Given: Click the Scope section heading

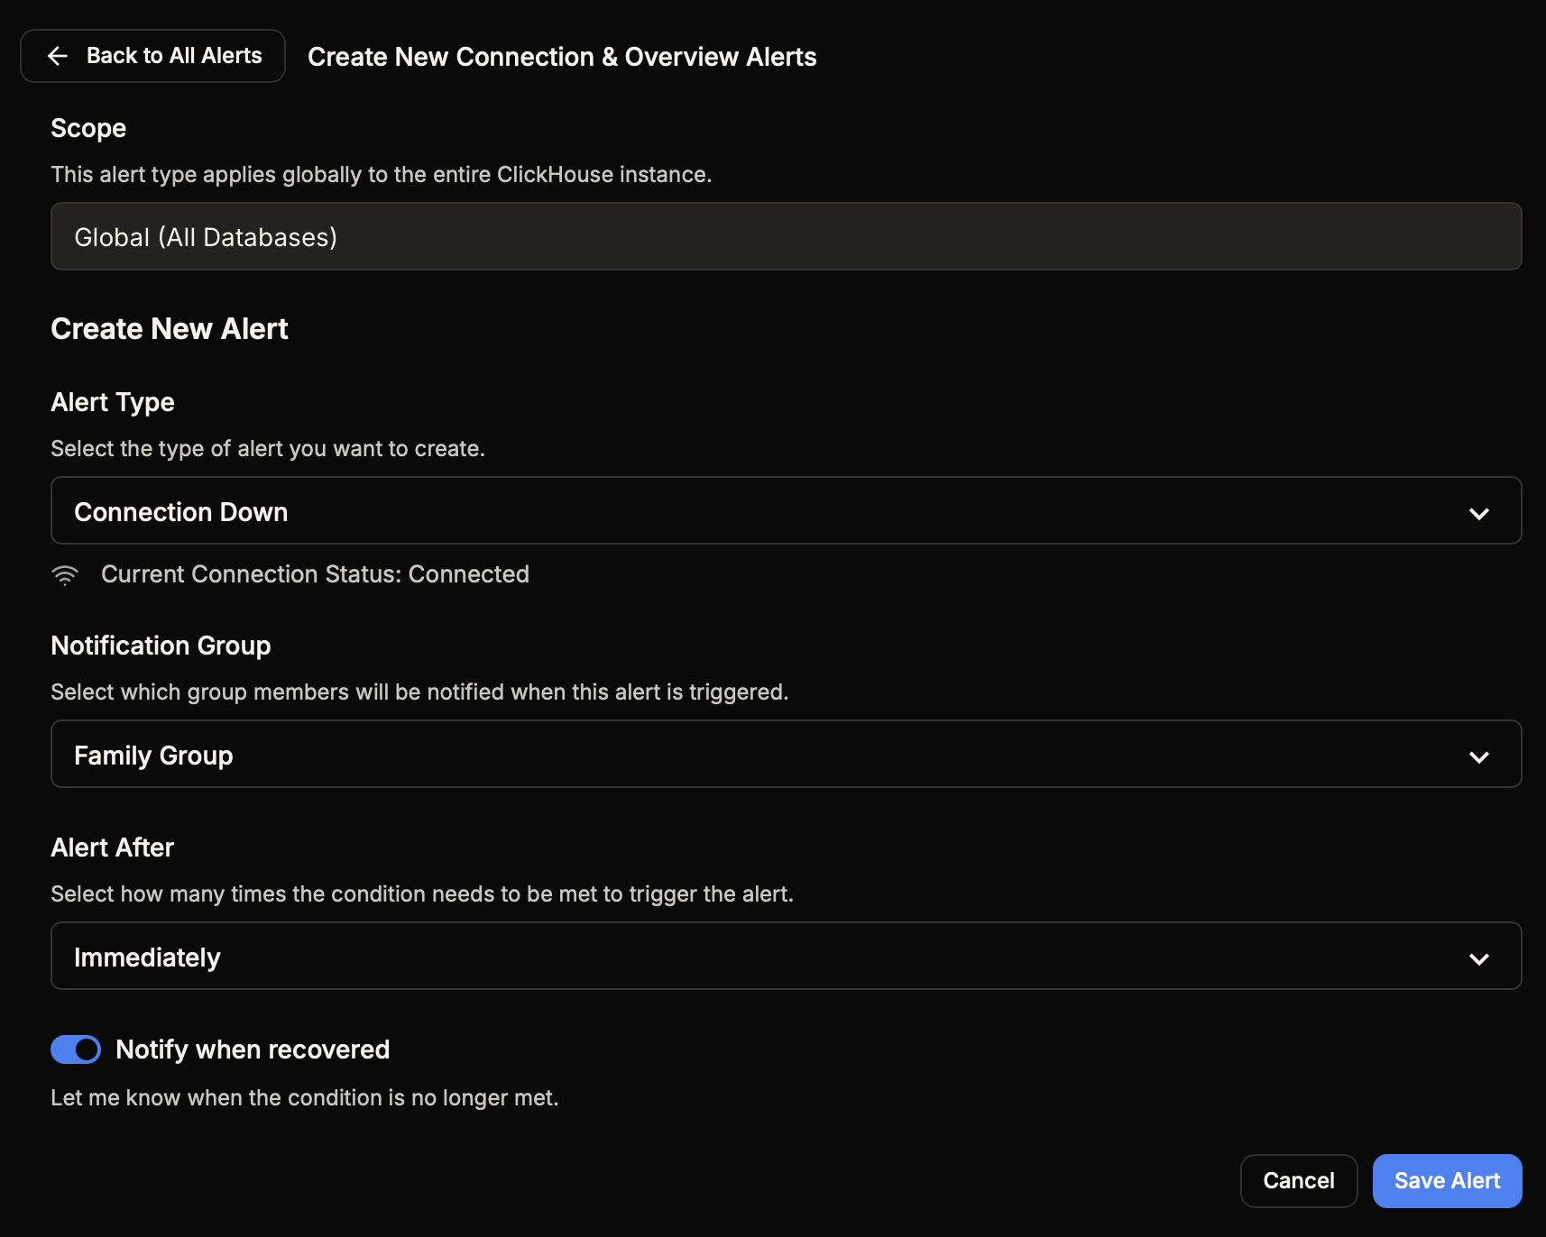Looking at the screenshot, I should click(88, 128).
